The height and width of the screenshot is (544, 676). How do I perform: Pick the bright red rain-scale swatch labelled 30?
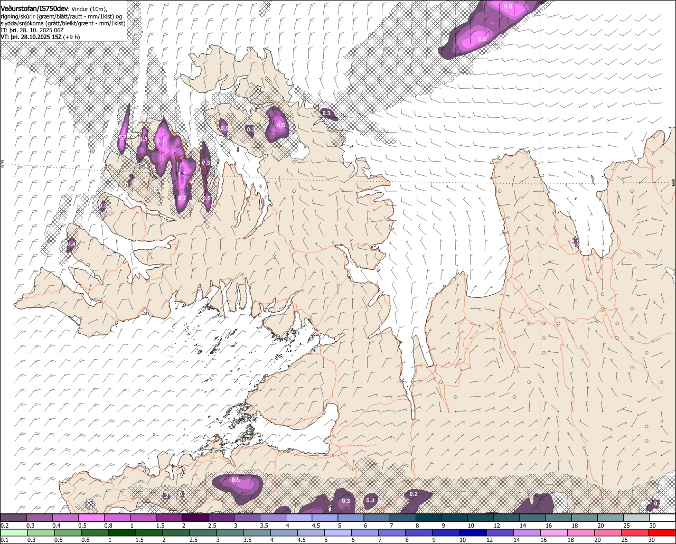point(662,533)
